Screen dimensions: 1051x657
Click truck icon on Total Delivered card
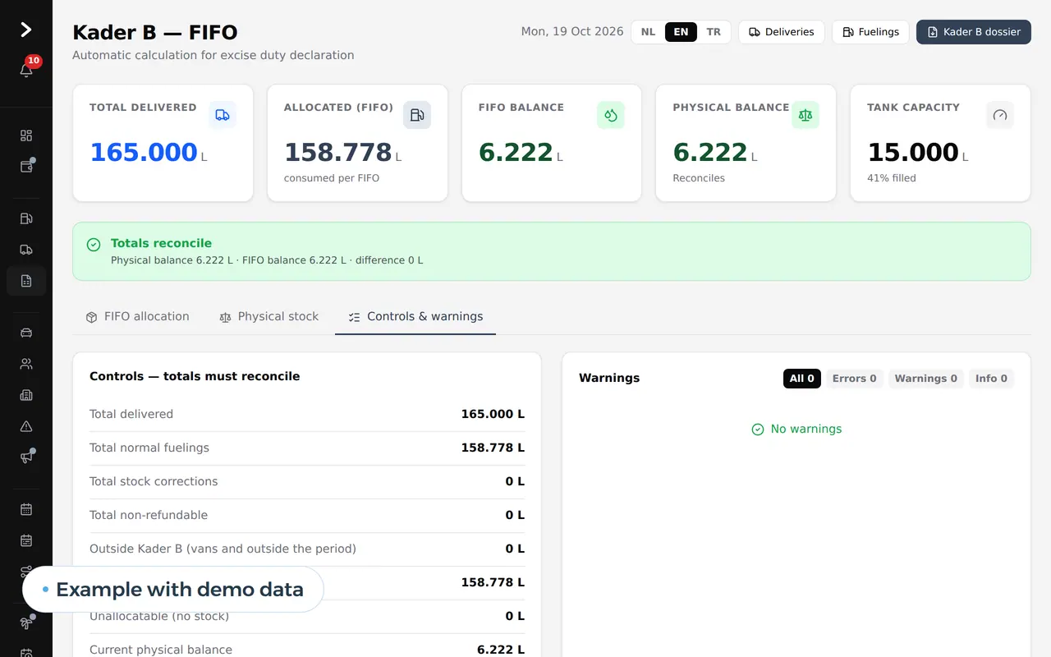click(x=223, y=115)
